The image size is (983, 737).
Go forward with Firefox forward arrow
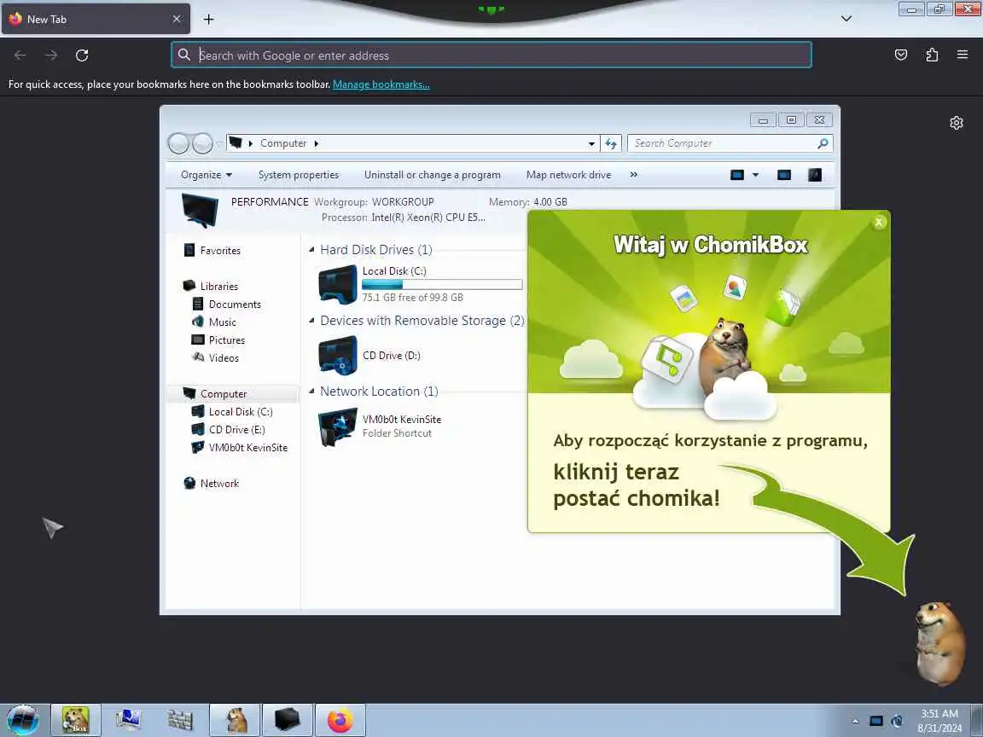click(51, 55)
